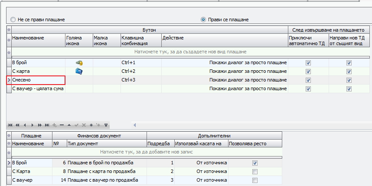Uncheck Позволява ресто for В Брой

coord(255,163)
